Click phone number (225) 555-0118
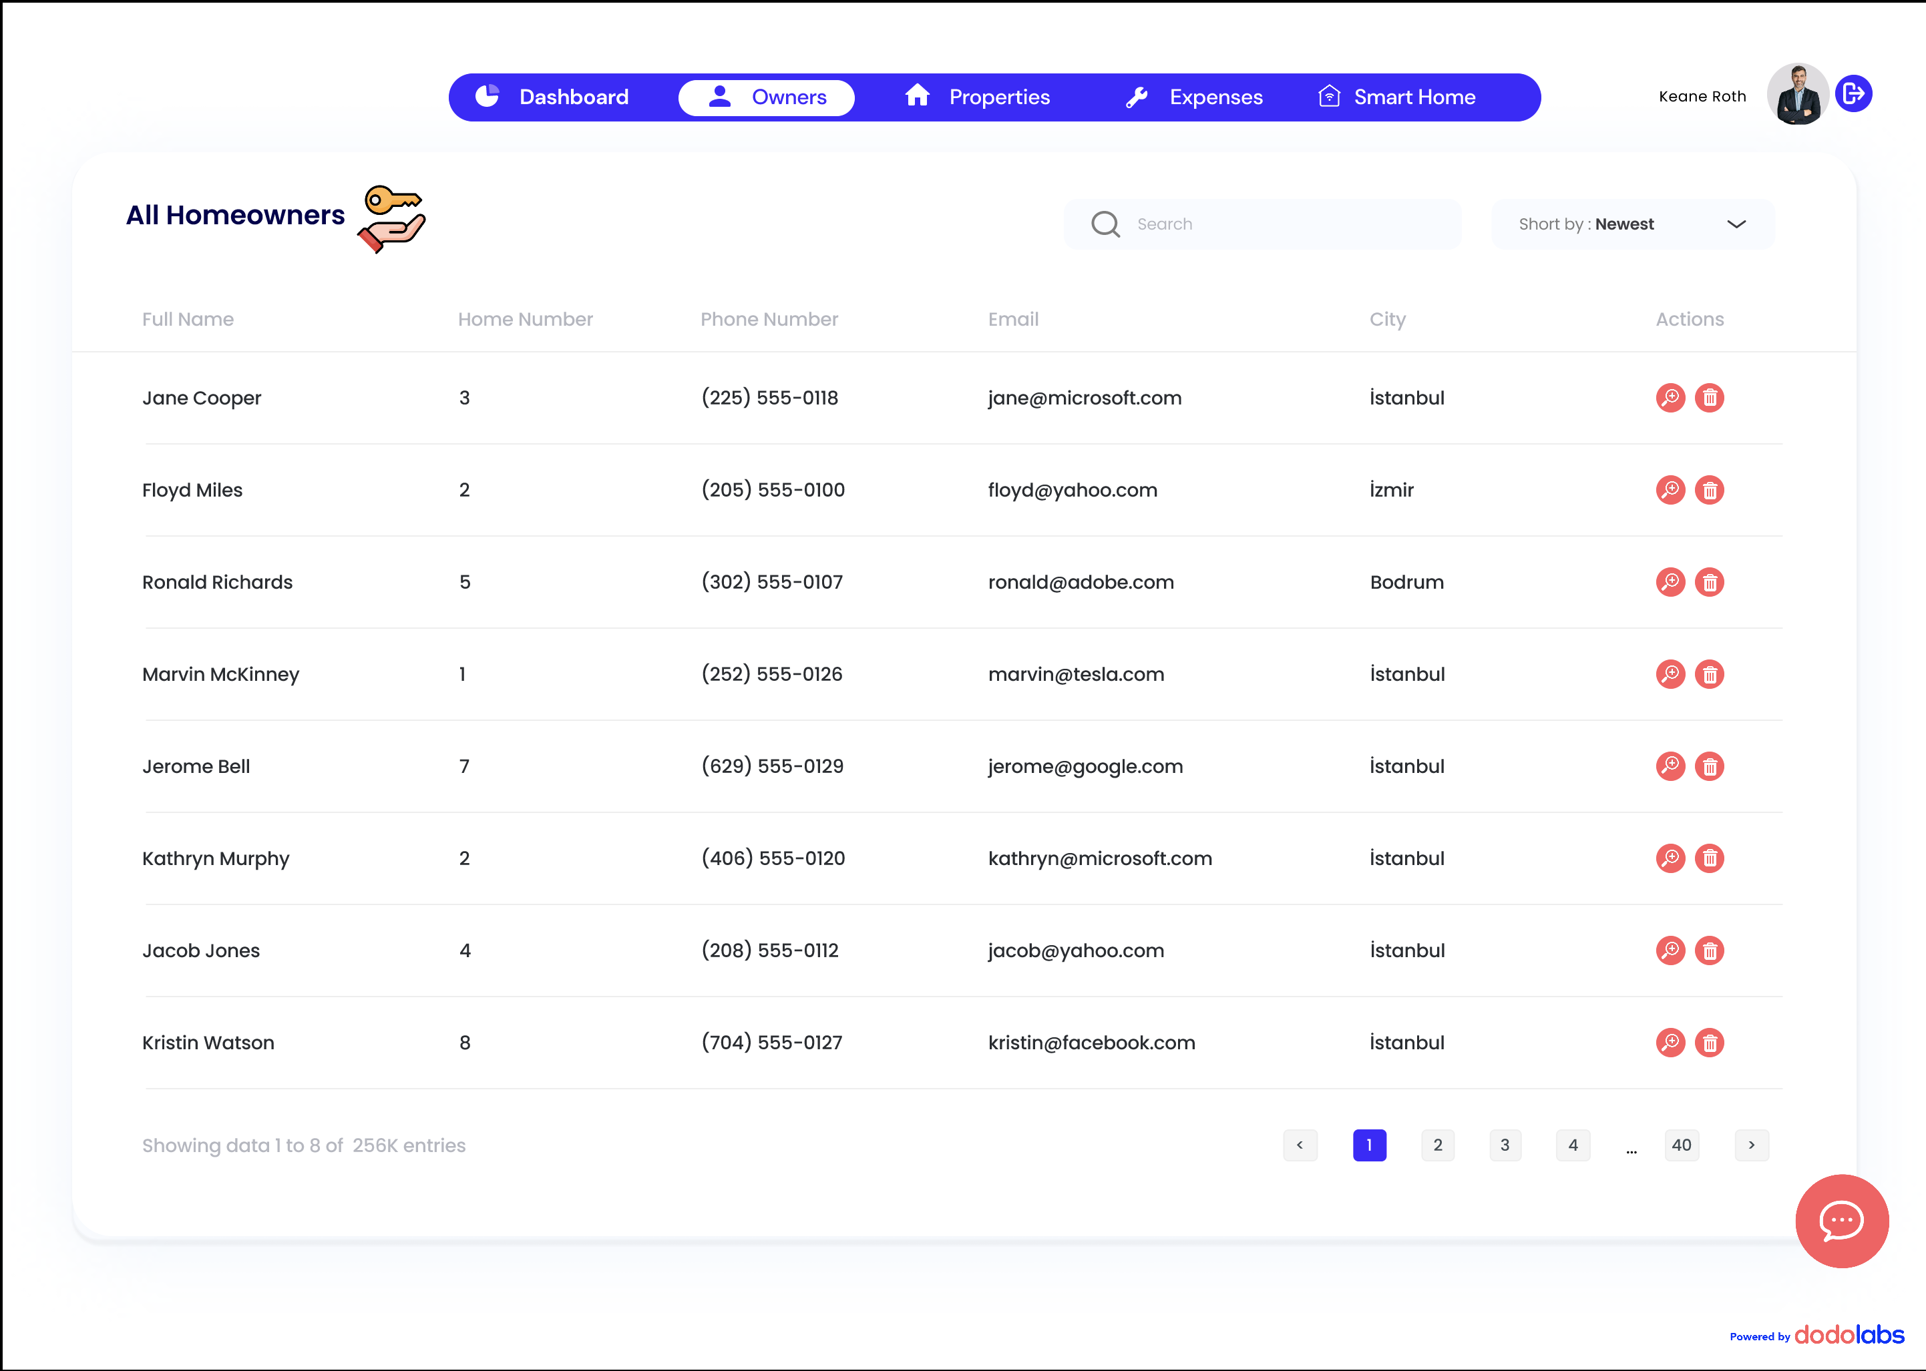The height and width of the screenshot is (1371, 1926). [769, 398]
